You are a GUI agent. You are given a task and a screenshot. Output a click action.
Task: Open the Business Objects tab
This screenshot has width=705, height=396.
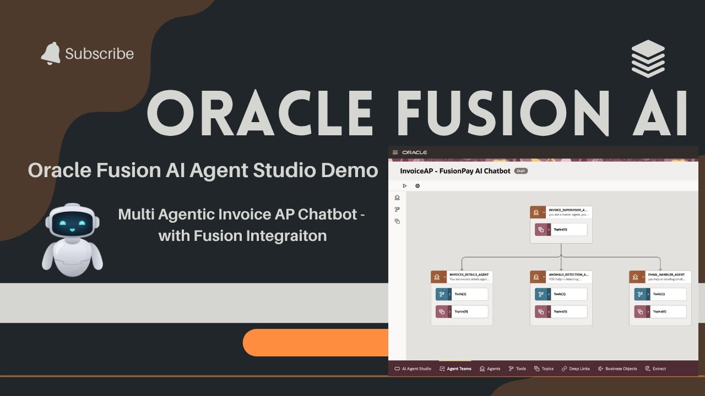pyautogui.click(x=617, y=369)
